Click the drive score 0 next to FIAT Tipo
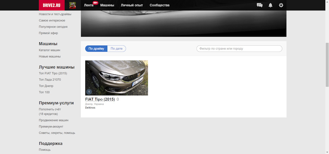The height and width of the screenshot is (154, 329). point(118,99)
